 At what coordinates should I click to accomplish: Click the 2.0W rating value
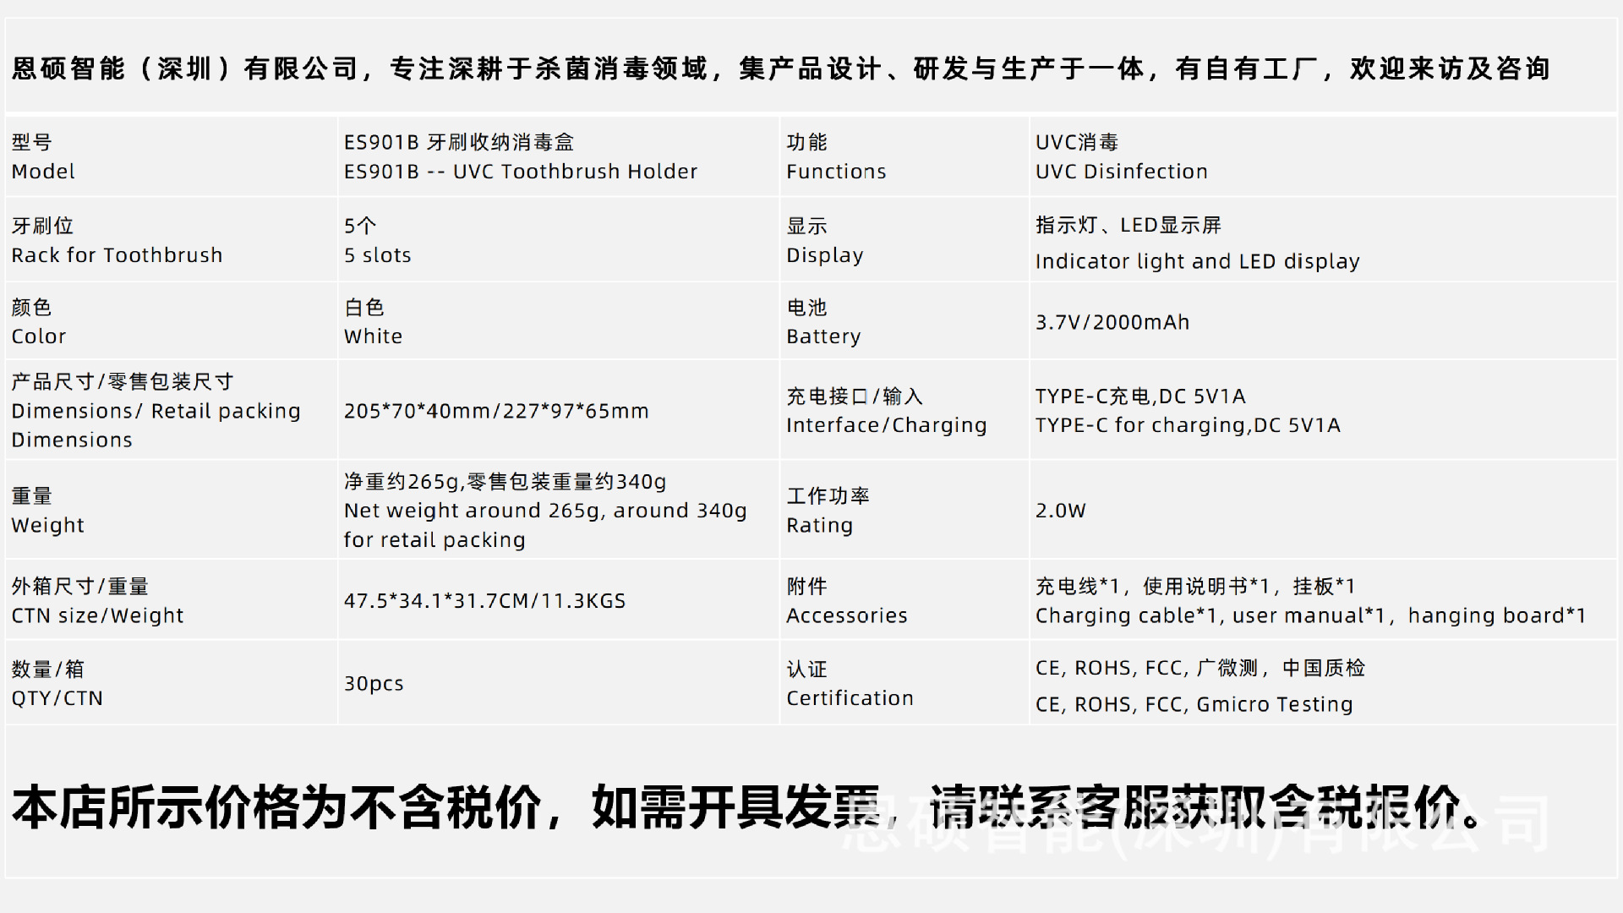1060,511
